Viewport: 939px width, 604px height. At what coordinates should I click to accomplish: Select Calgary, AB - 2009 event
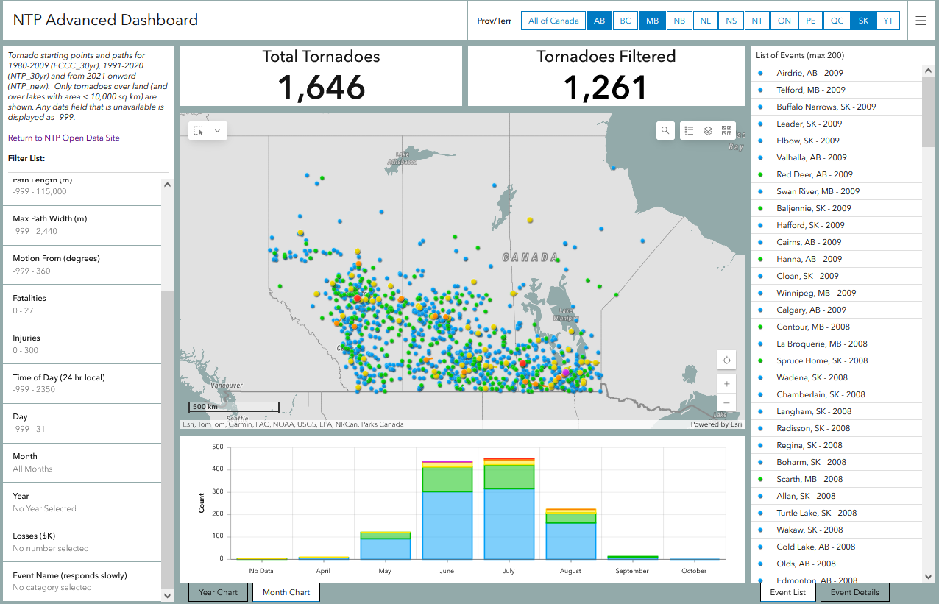coord(837,310)
